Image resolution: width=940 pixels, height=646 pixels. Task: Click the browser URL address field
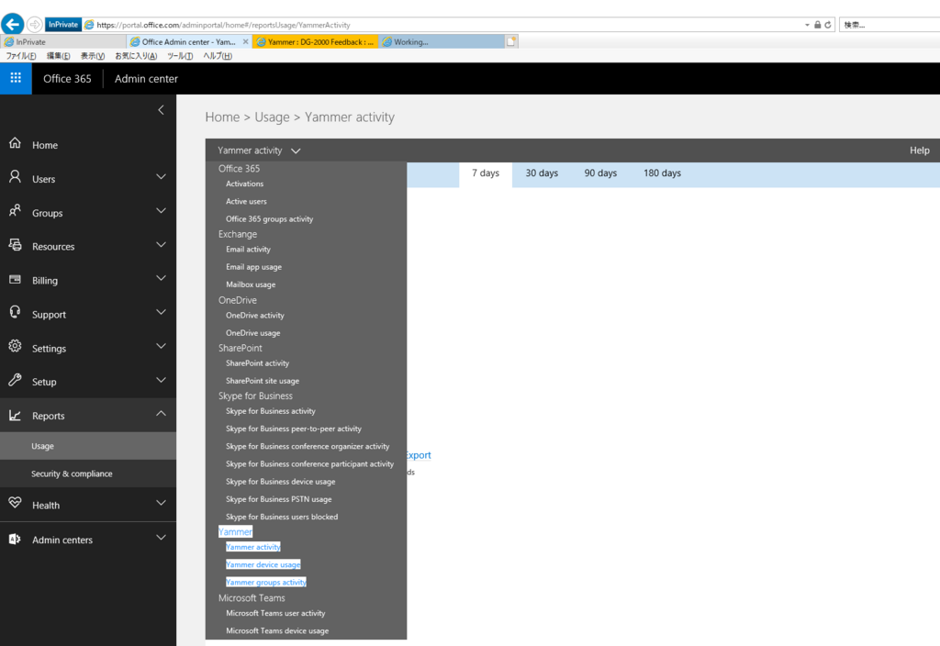443,25
